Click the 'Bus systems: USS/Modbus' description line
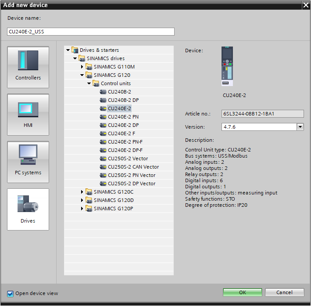The height and width of the screenshot is (306, 311). pyautogui.click(x=216, y=156)
